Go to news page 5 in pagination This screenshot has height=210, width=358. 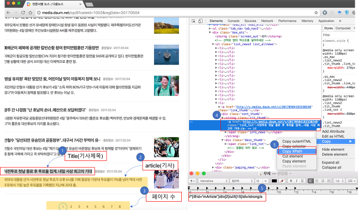pyautogui.click(x=95, y=207)
